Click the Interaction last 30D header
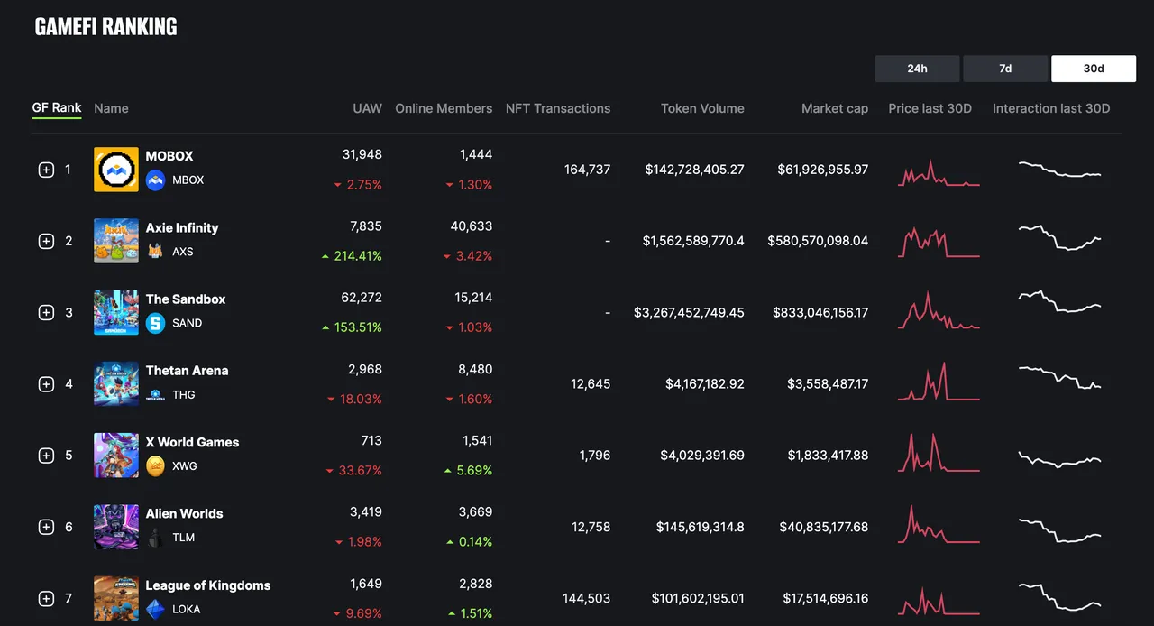 (x=1051, y=108)
